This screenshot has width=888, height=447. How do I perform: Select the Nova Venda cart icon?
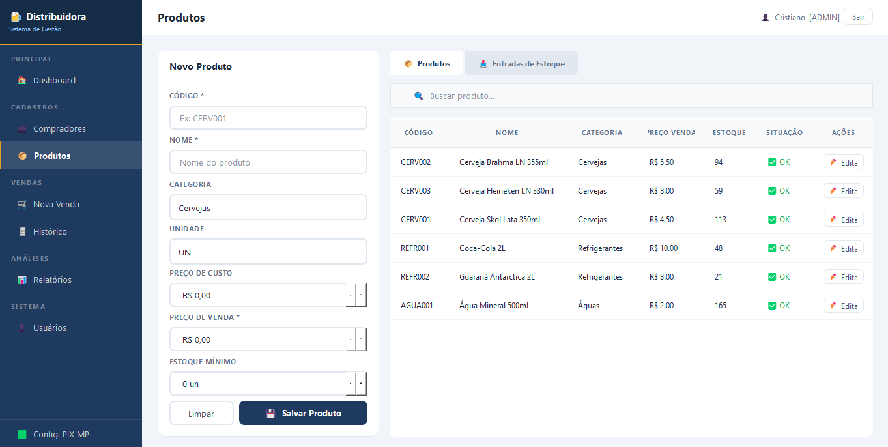[x=22, y=205]
